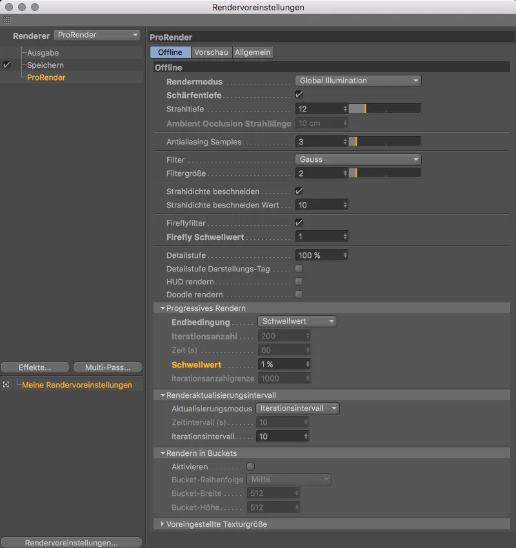Click the Iterationsintervall value field 10
Screen dimensions: 516x548
click(283, 436)
